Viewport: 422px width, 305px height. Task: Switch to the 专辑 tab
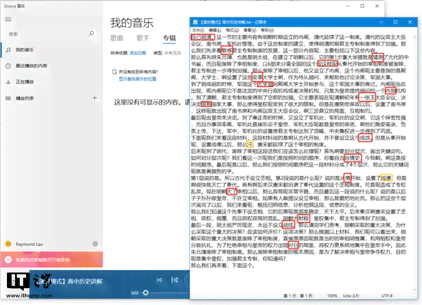[169, 38]
